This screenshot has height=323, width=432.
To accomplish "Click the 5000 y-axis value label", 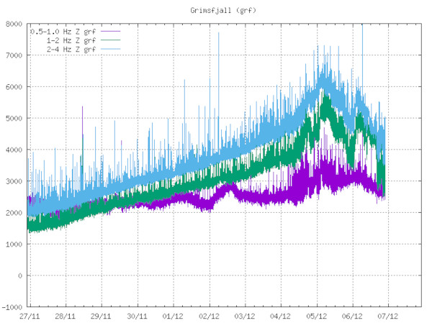I will point(14,118).
